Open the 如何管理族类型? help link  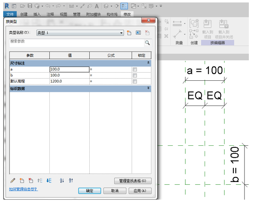pos(23,189)
